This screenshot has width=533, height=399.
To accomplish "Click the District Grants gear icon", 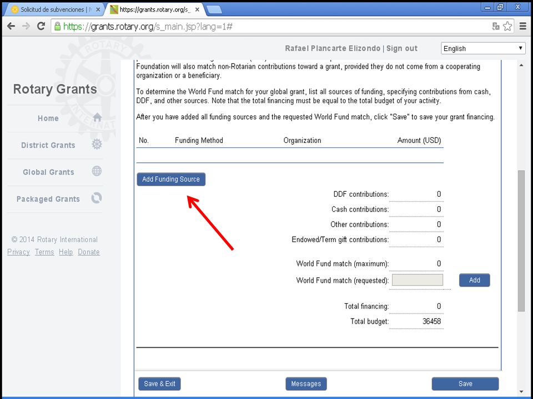I will click(x=97, y=144).
